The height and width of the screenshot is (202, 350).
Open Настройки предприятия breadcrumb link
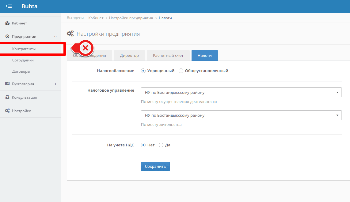coord(131,18)
